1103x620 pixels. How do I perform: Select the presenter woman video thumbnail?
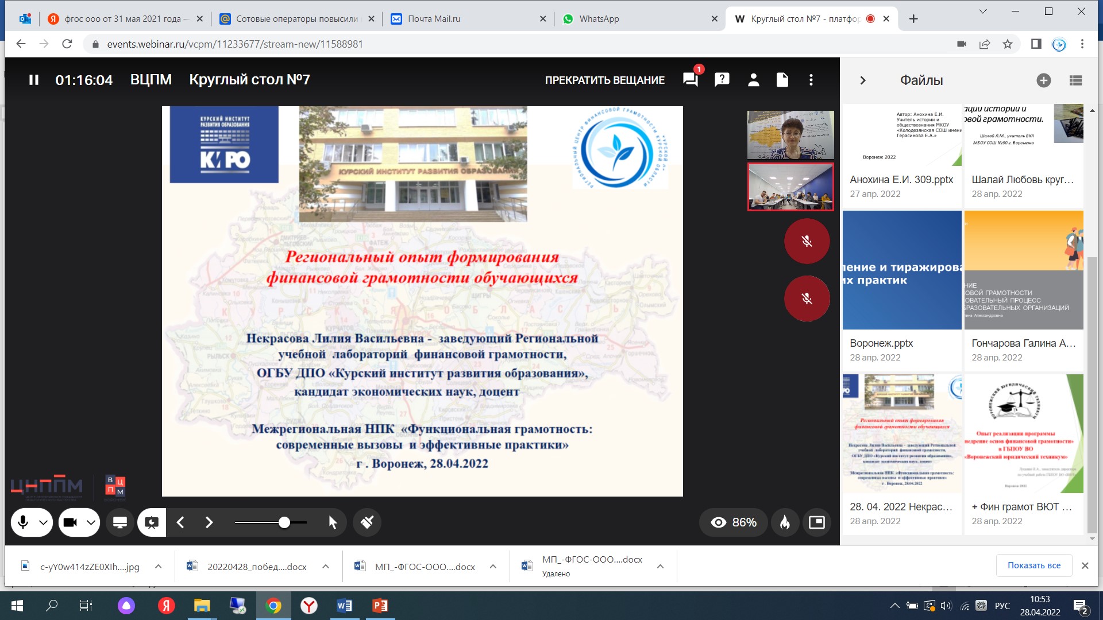790,135
